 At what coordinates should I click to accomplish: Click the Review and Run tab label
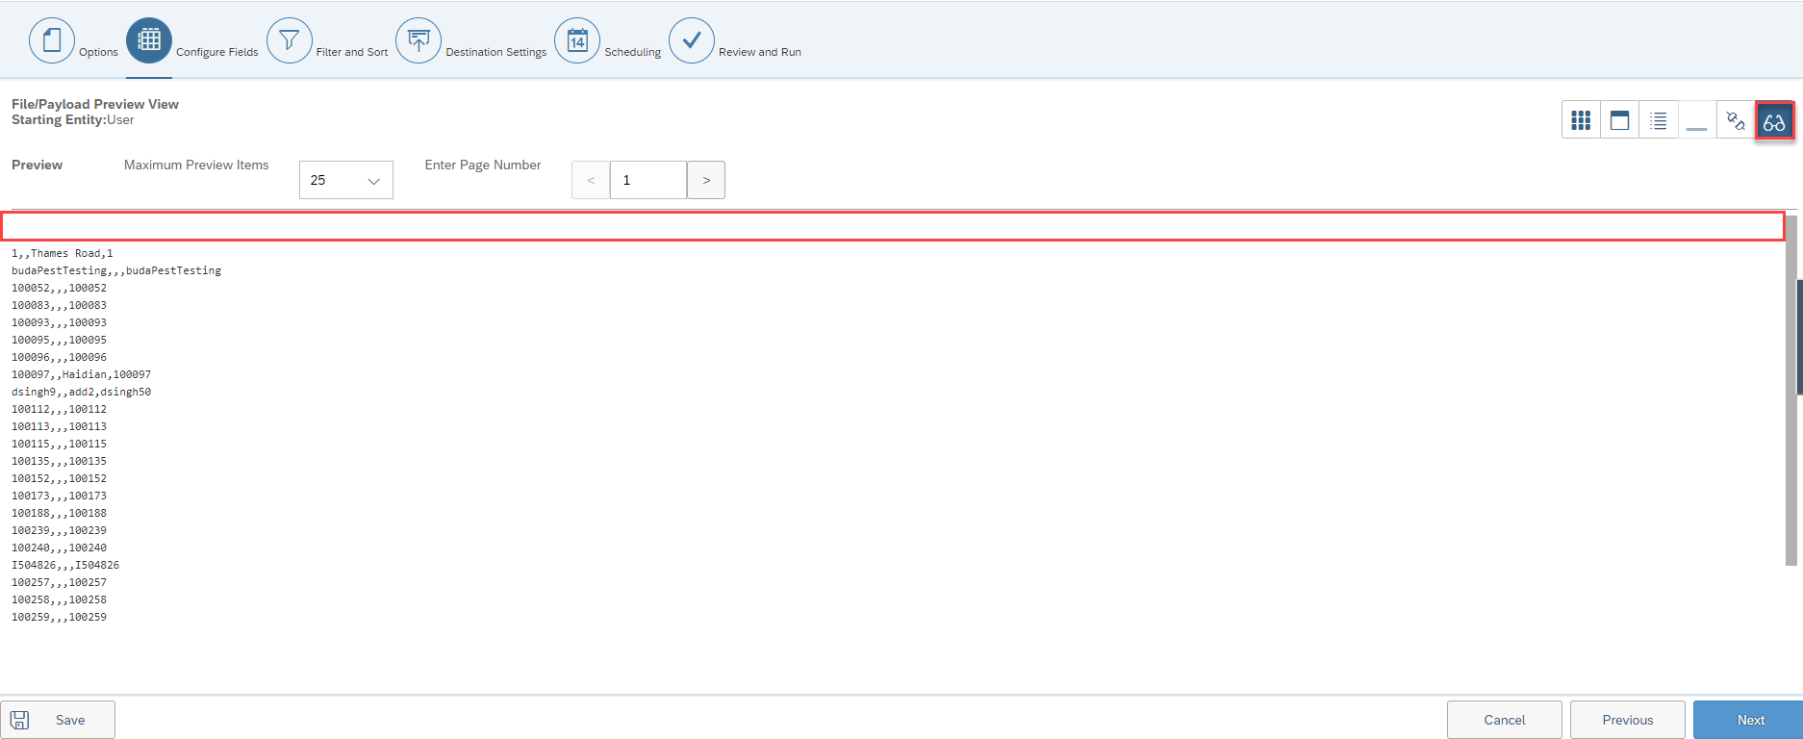tap(760, 52)
